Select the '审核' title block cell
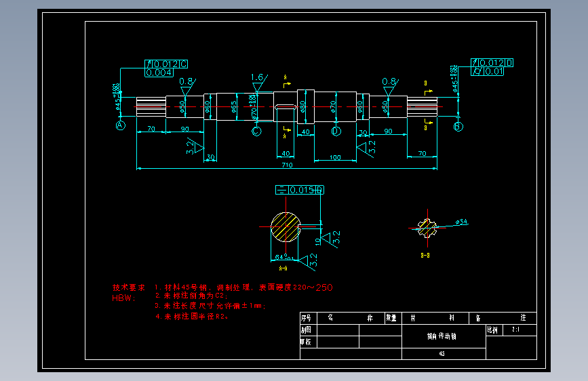 click(x=309, y=342)
